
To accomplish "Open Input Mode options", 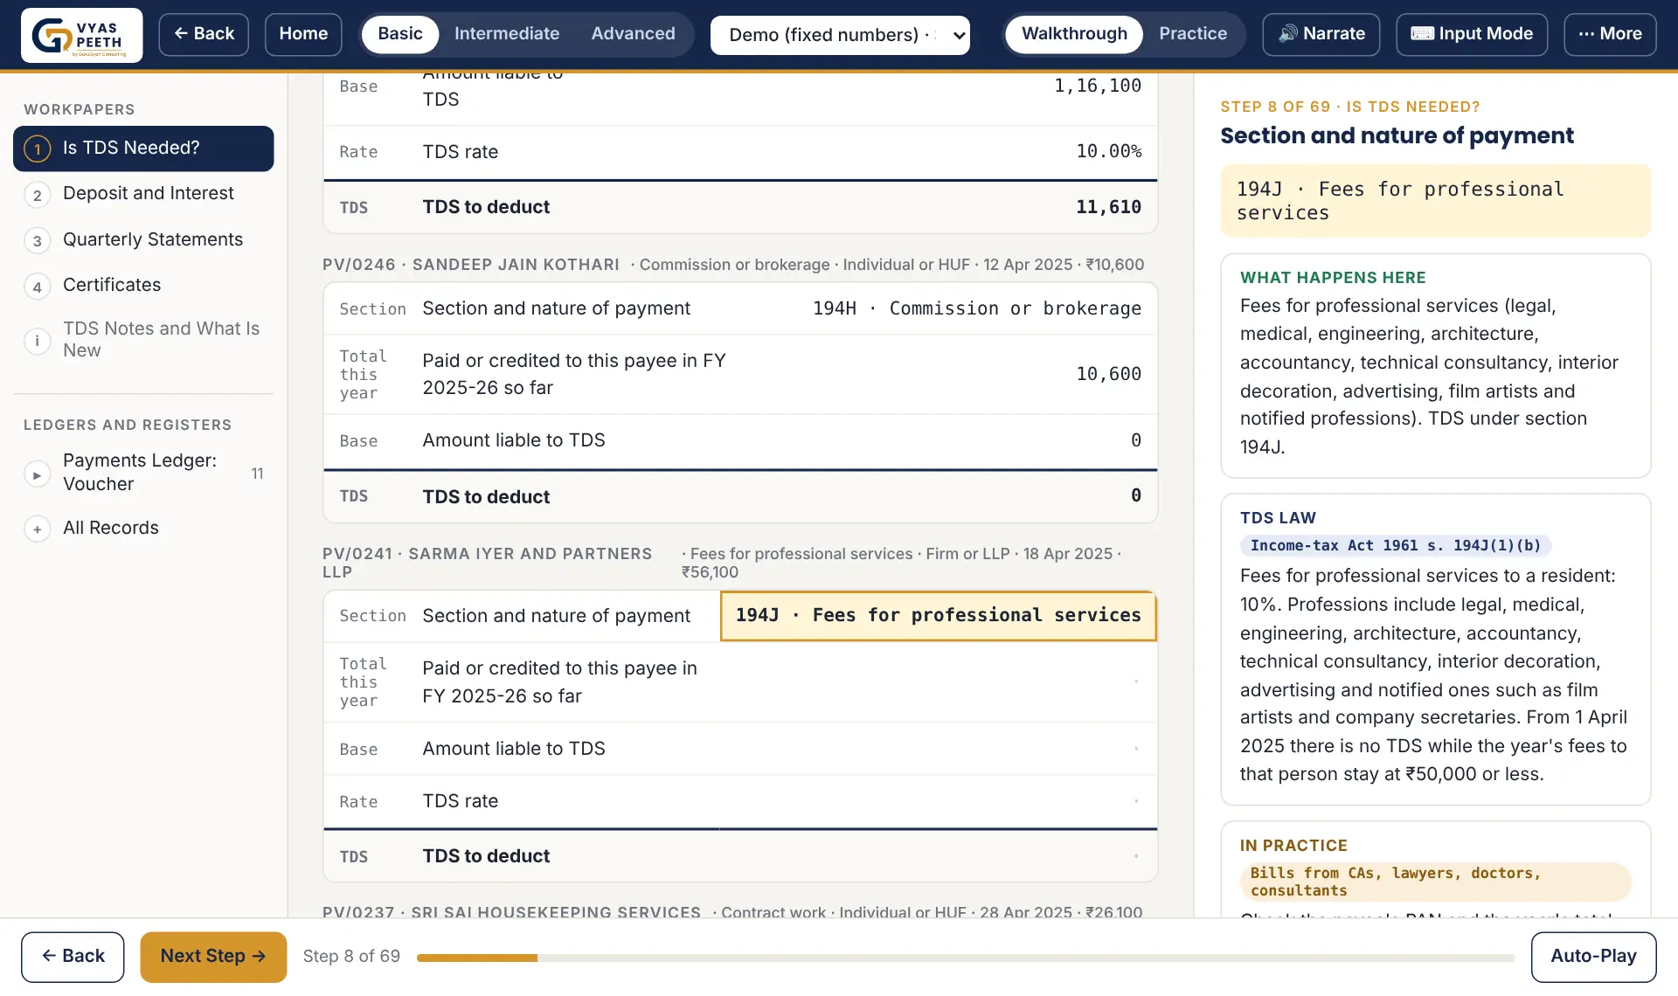I will [x=1472, y=34].
